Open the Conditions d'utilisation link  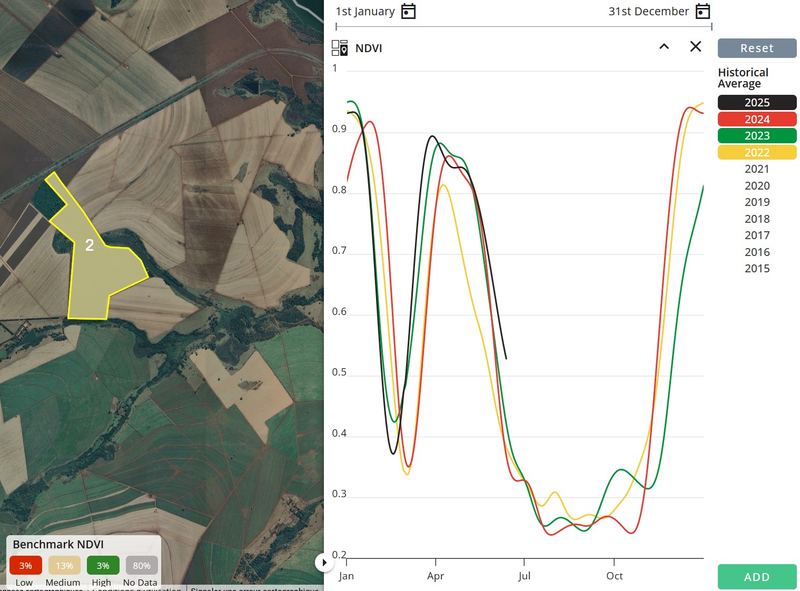[x=138, y=589]
